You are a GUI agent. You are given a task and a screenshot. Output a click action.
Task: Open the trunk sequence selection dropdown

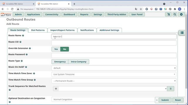(x=113, y=89)
